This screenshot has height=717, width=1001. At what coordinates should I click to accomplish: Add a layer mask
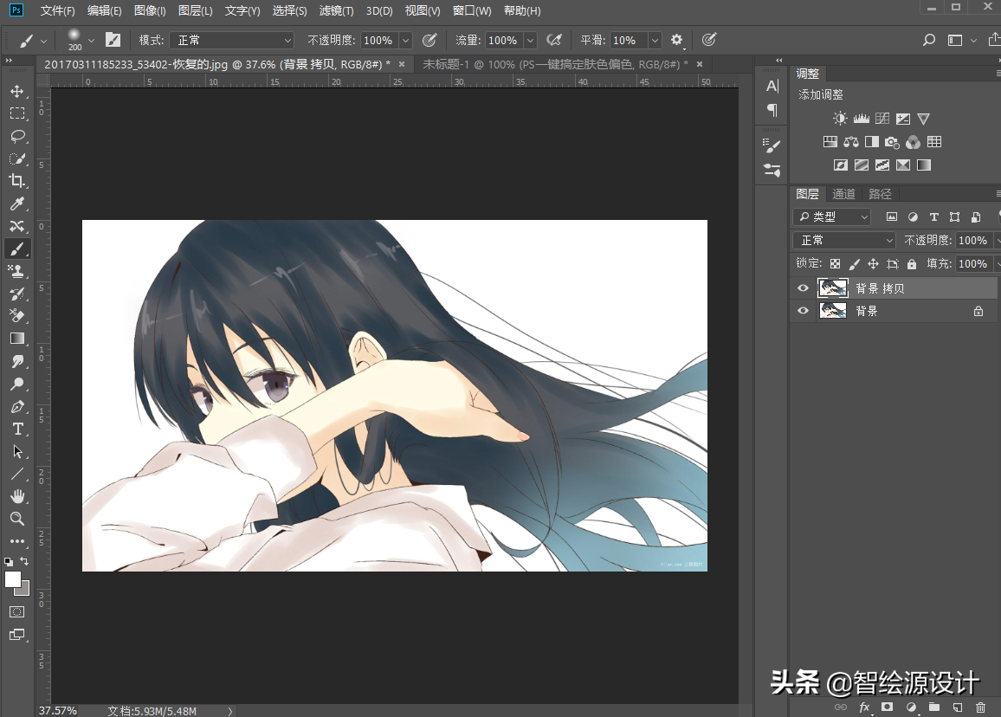[887, 707]
